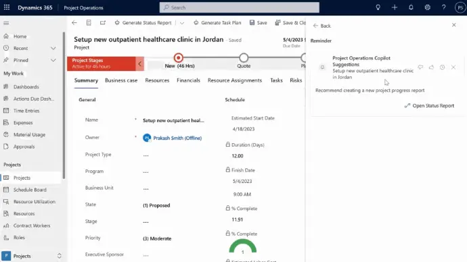Click the open record set icon
The height and width of the screenshot is (262, 467).
(x=89, y=22)
